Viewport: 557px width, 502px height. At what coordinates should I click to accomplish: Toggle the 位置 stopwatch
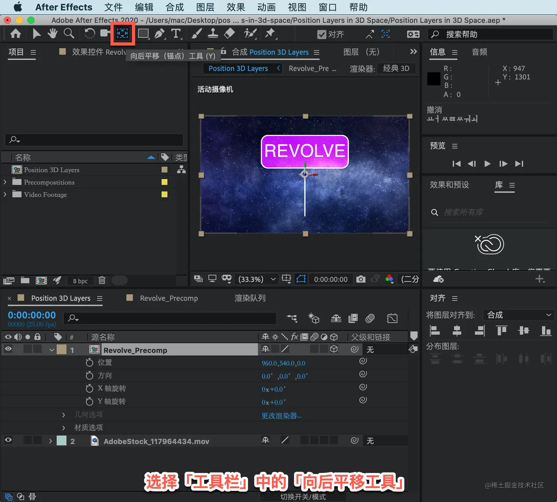[89, 362]
